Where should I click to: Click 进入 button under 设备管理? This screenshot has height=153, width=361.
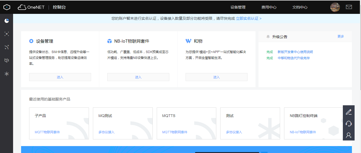pyautogui.click(x=60, y=77)
